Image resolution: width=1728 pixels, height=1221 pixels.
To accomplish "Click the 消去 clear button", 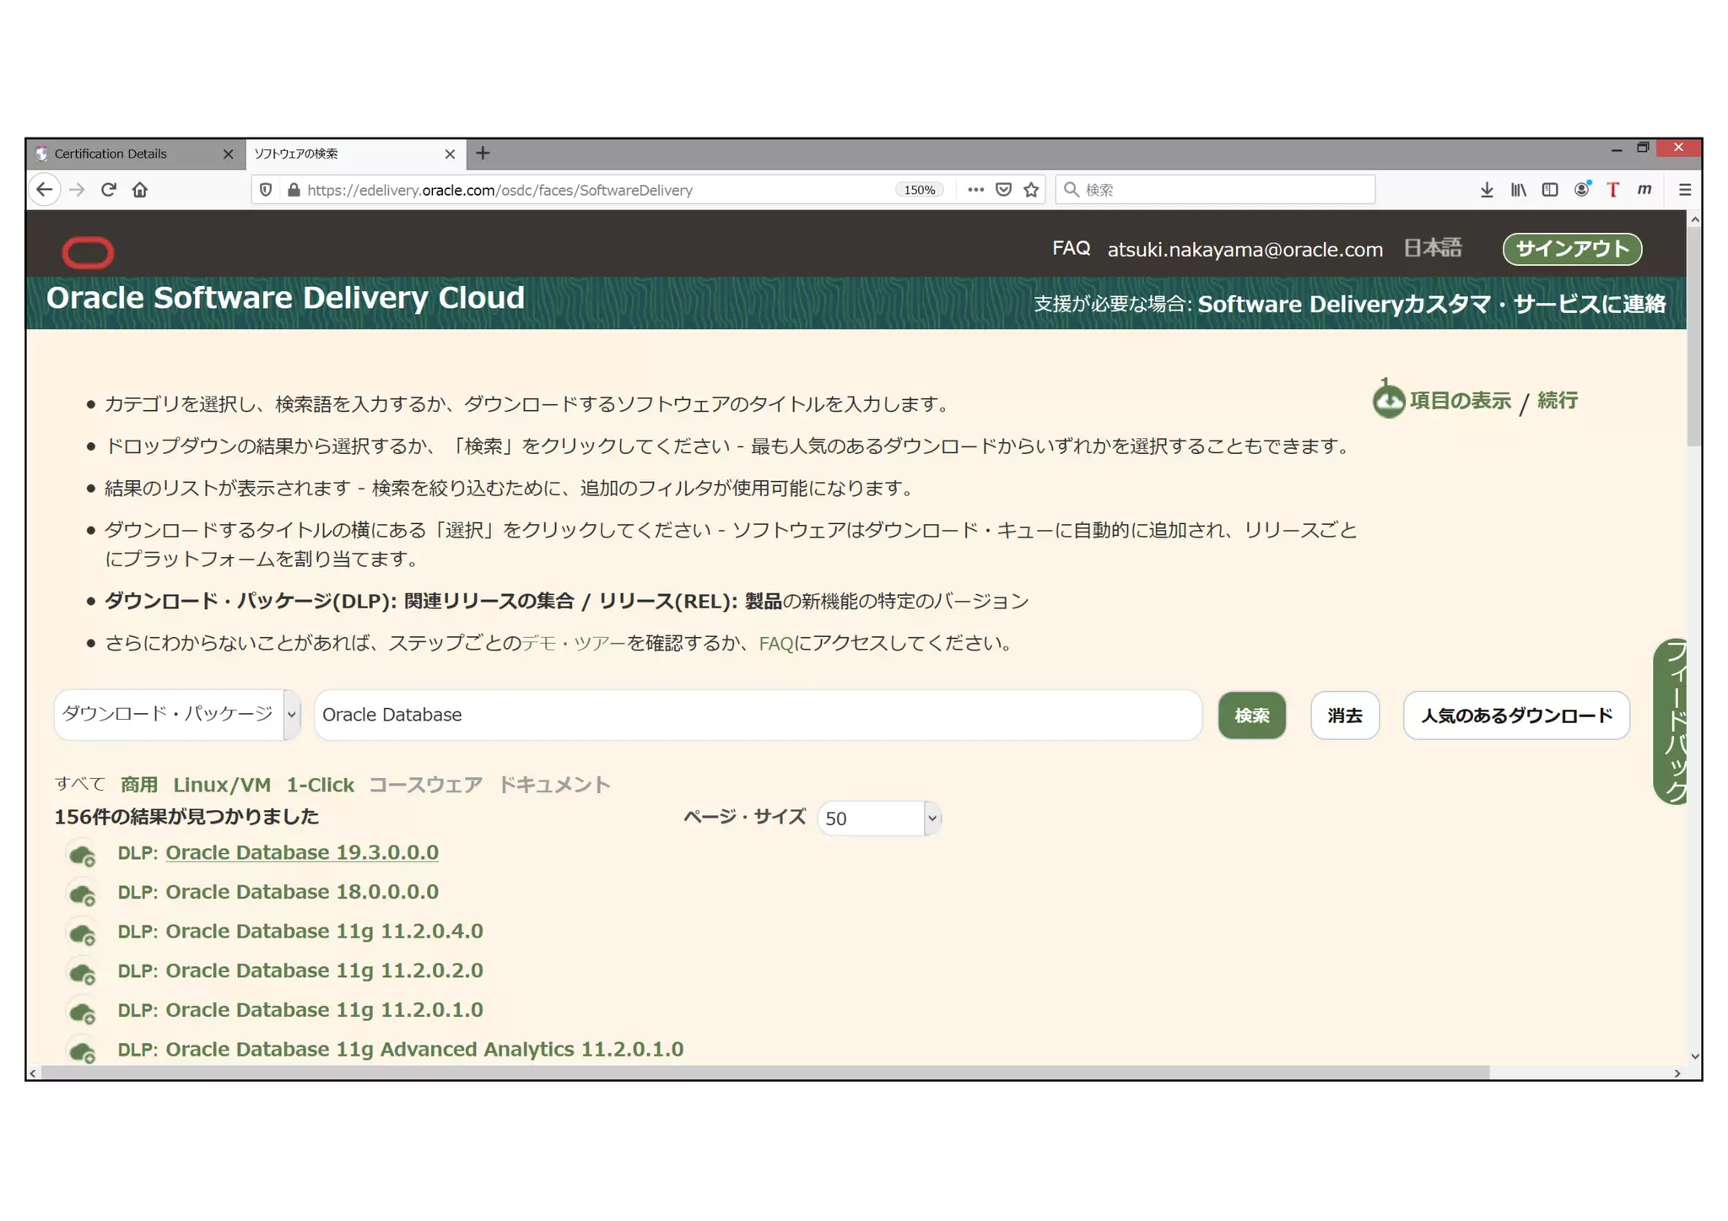I will coord(1345,716).
